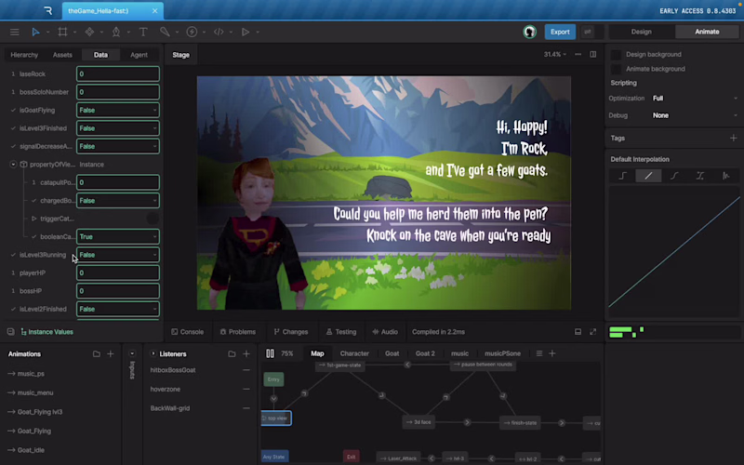744x465 pixels.
Task: Click the Play triangle in toolbar
Action: pos(246,32)
